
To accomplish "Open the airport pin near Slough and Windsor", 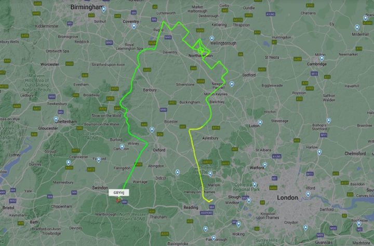I will pyautogui.click(x=249, y=200).
